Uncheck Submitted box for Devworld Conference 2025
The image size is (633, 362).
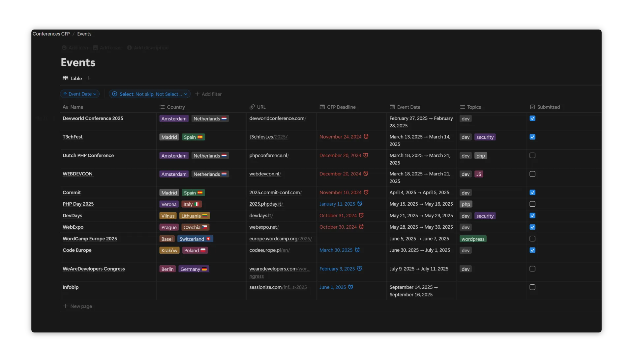click(x=532, y=118)
